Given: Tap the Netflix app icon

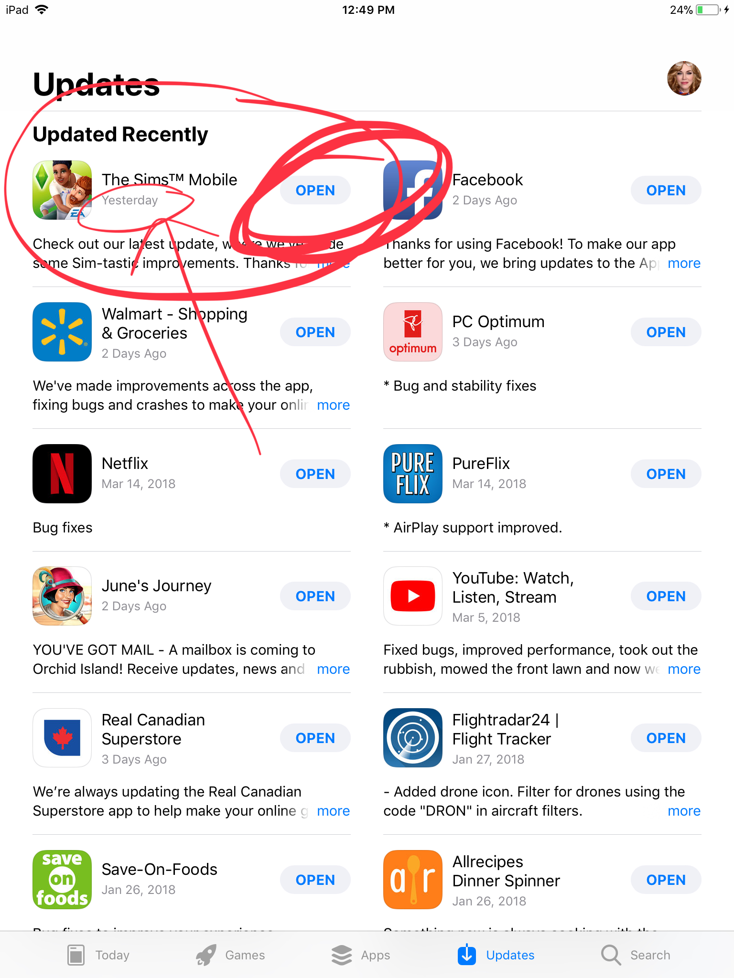Looking at the screenshot, I should coord(62,474).
